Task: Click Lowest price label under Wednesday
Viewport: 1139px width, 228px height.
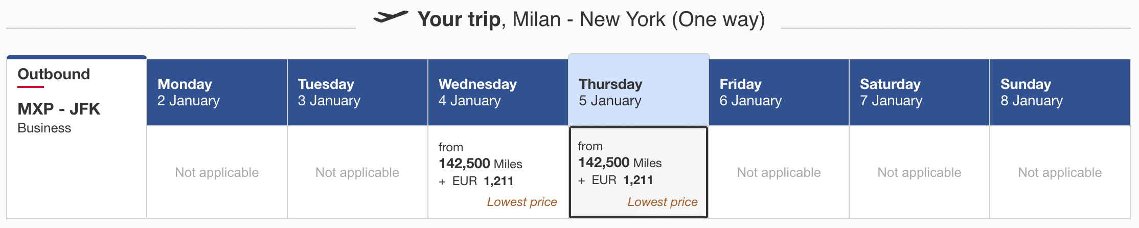Action: tap(522, 202)
